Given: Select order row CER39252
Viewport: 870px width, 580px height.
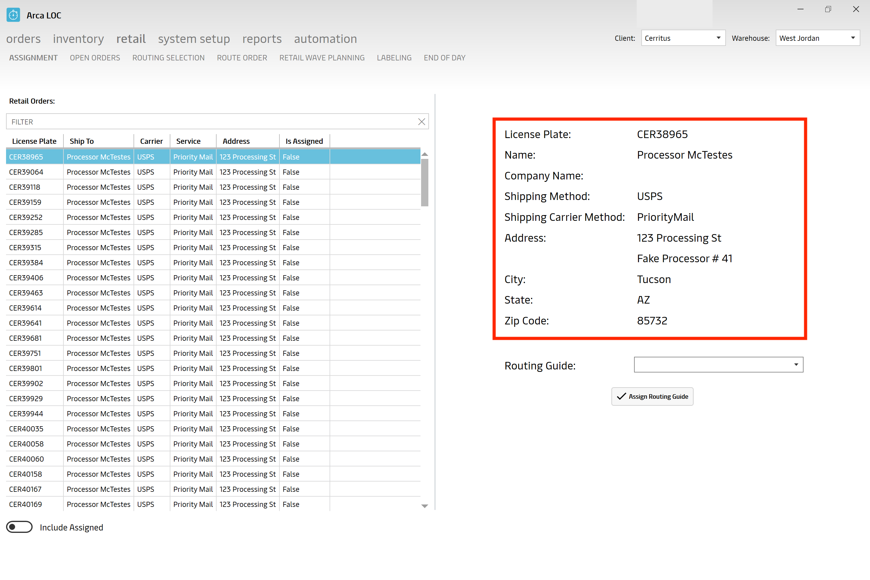Looking at the screenshot, I should coord(213,217).
